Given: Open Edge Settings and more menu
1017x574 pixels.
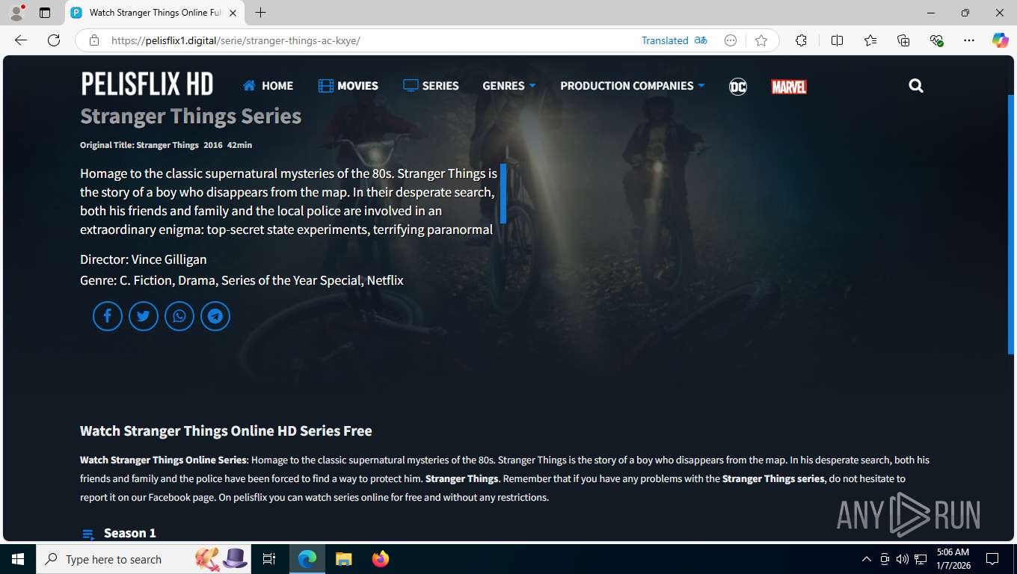Looking at the screenshot, I should click(969, 40).
